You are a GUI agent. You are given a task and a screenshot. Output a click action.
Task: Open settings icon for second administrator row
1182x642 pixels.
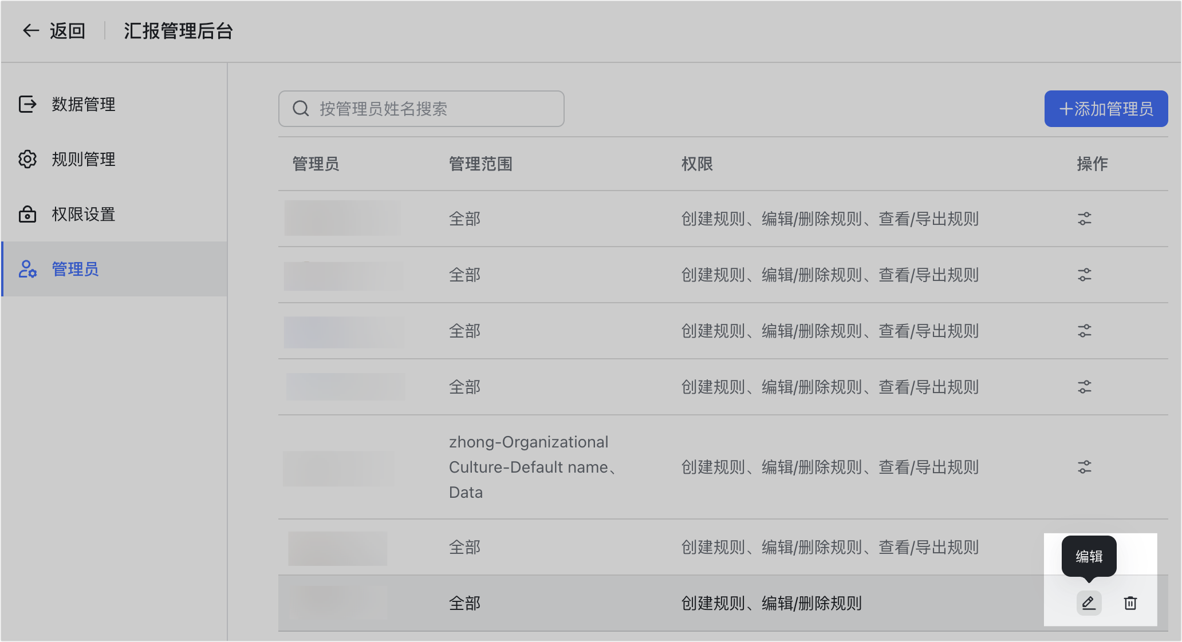coord(1084,275)
